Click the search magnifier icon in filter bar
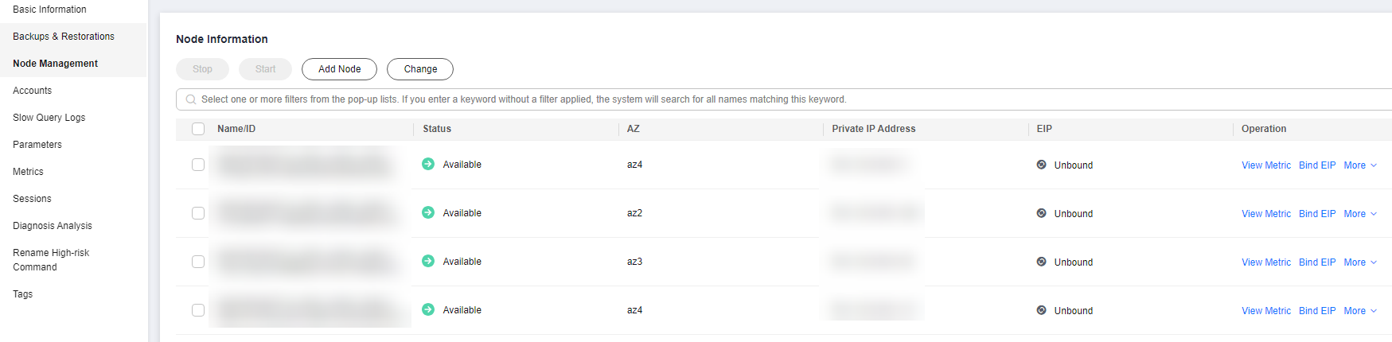This screenshot has width=1392, height=342. 191,99
